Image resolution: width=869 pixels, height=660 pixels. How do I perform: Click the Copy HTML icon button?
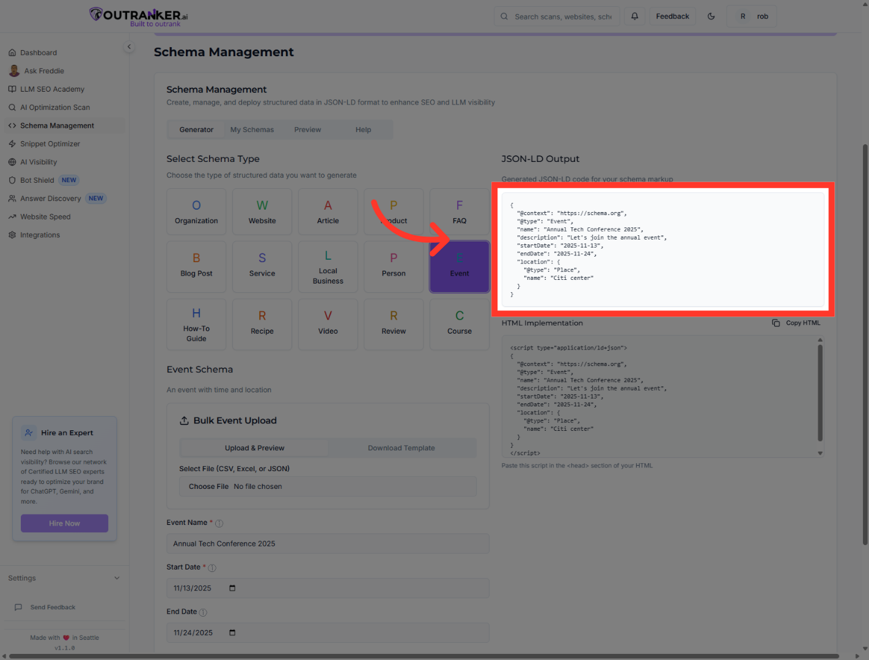776,323
